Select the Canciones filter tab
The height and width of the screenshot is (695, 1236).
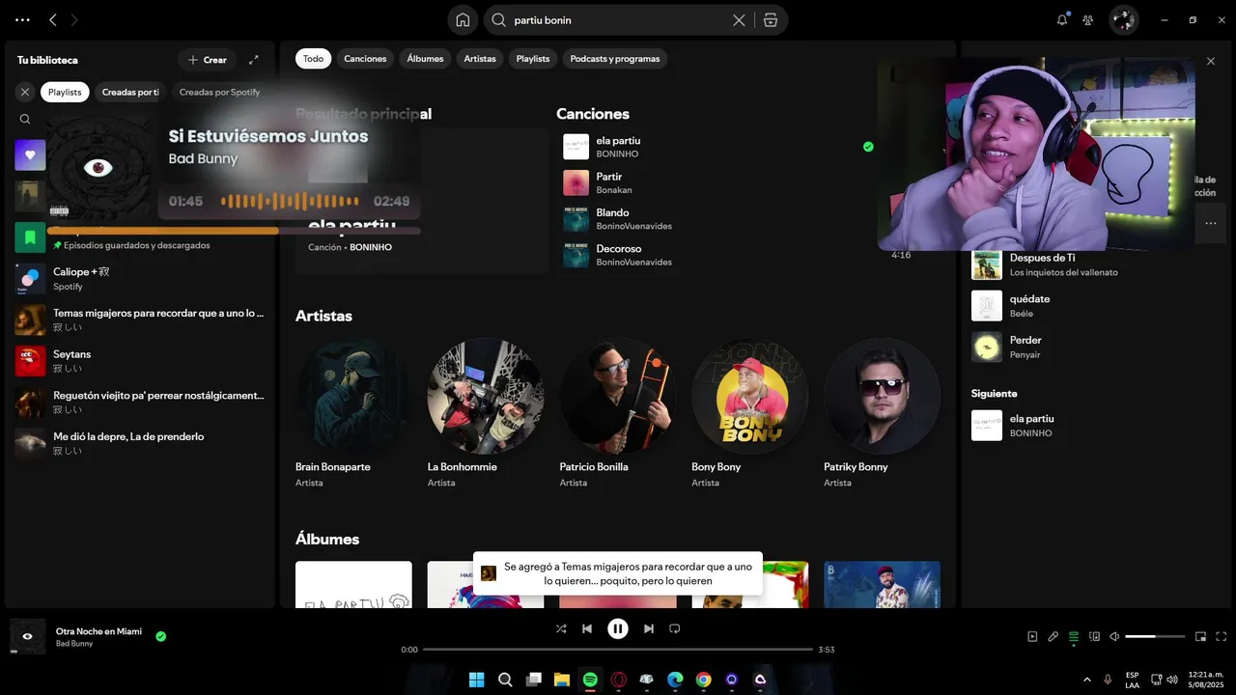(365, 59)
